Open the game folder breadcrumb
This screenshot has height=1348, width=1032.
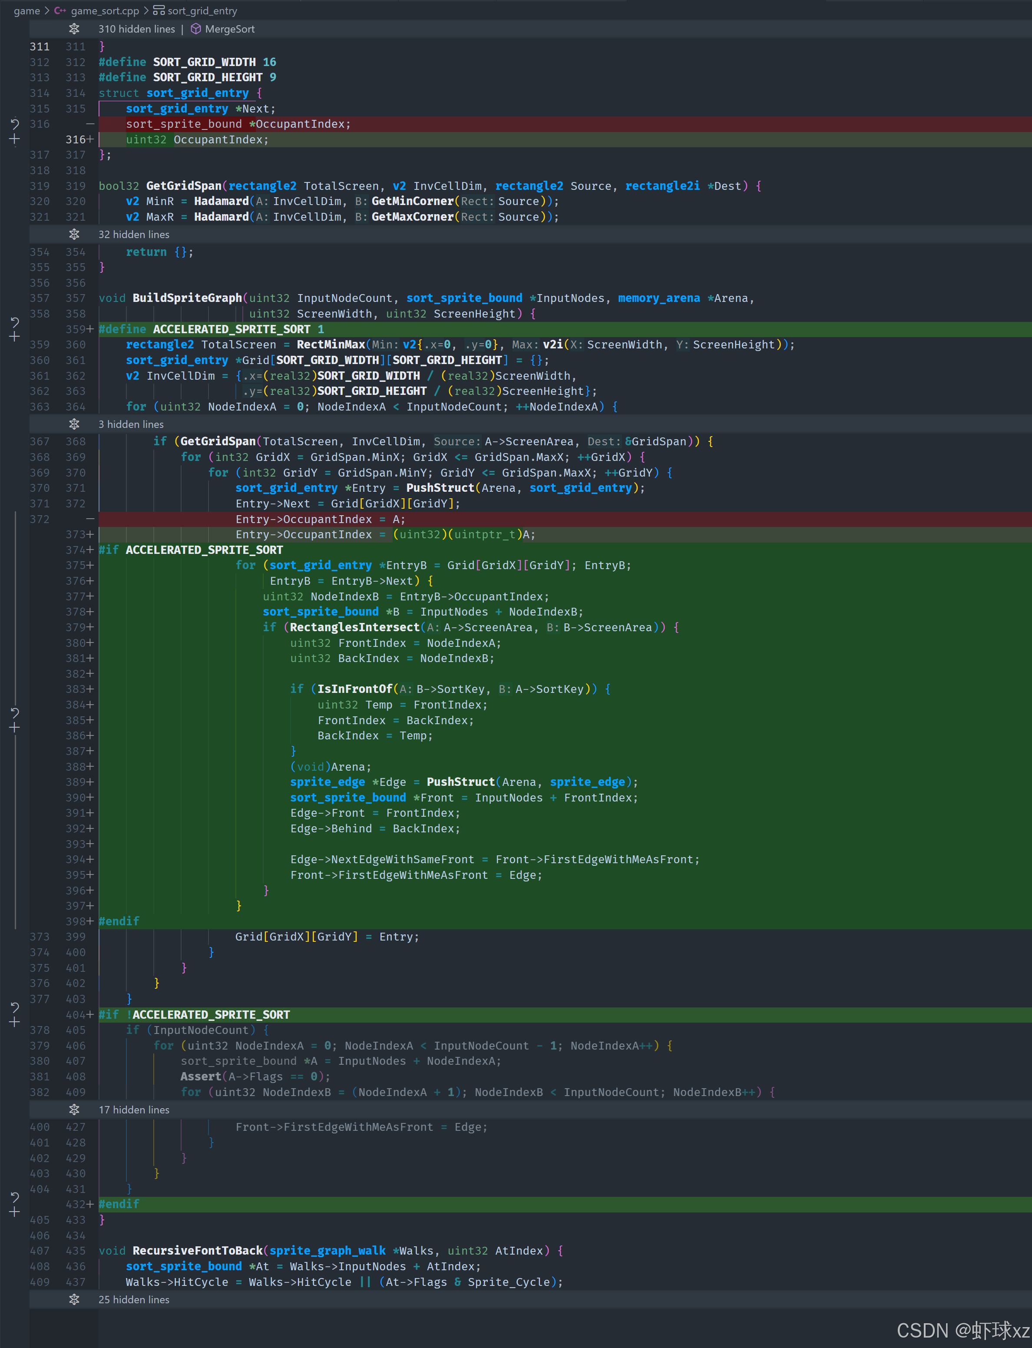(26, 10)
